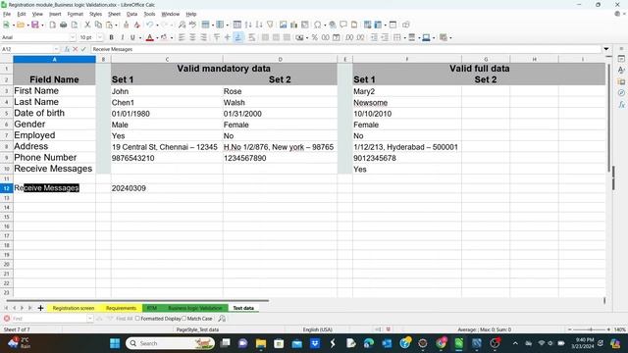Viewport: 628px width, 353px height.
Task: Toggle the Bold formatting button
Action: coord(111,37)
